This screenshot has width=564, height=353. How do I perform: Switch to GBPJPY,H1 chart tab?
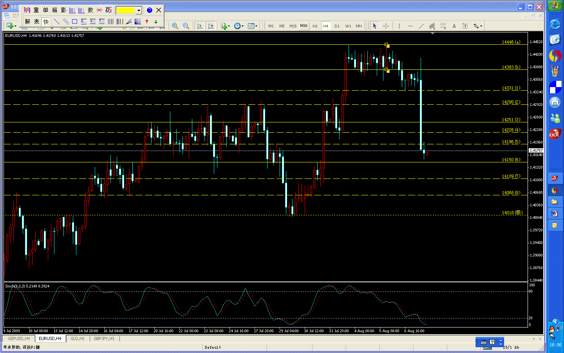point(104,338)
